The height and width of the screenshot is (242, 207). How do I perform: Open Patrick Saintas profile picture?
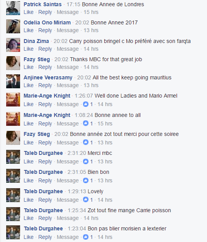(x=13, y=8)
